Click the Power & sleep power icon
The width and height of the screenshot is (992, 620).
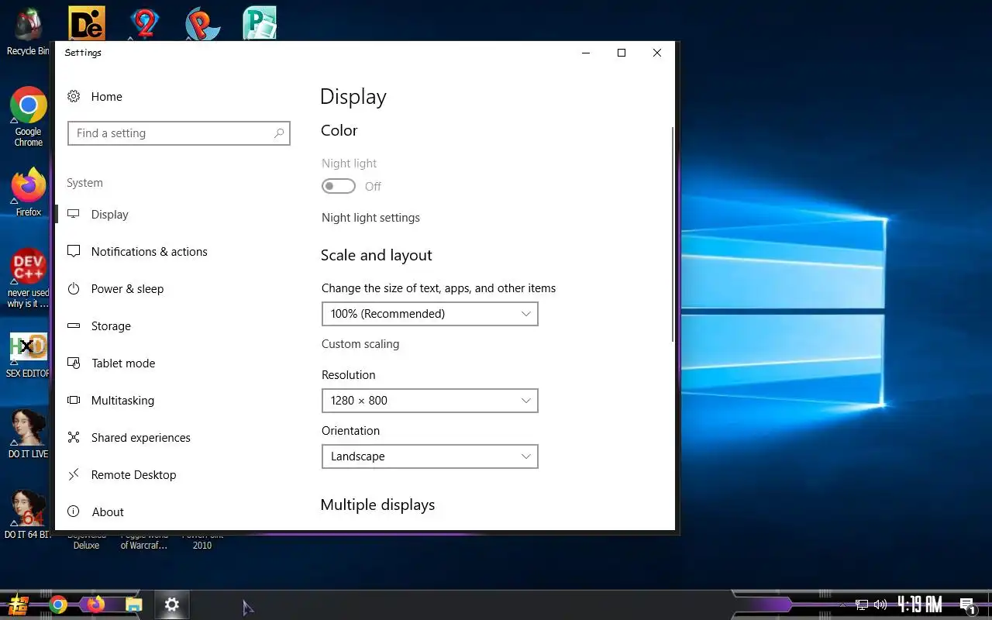[x=74, y=288]
